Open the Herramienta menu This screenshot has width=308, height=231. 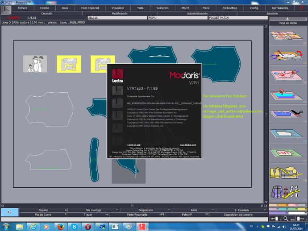(x=280, y=8)
